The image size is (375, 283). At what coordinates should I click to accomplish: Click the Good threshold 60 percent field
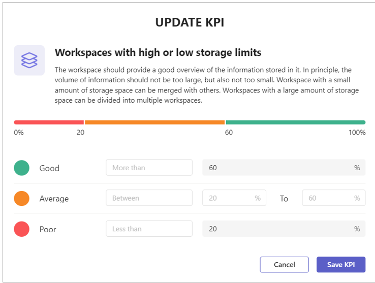point(284,168)
